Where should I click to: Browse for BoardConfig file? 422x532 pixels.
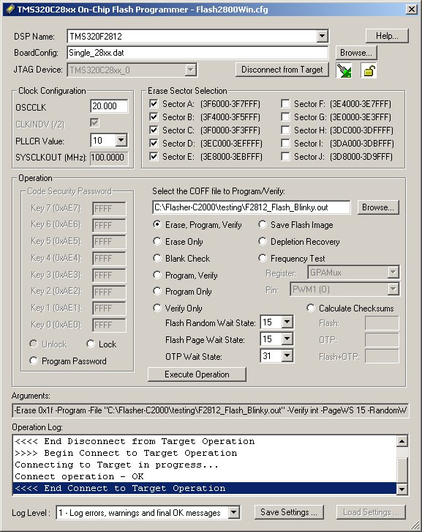point(356,53)
